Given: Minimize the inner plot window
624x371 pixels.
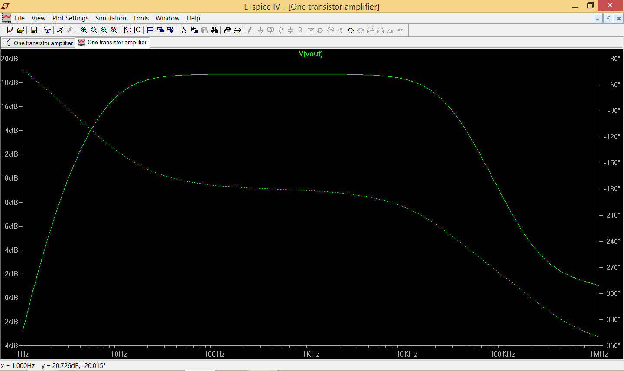Looking at the screenshot, I should (x=598, y=18).
